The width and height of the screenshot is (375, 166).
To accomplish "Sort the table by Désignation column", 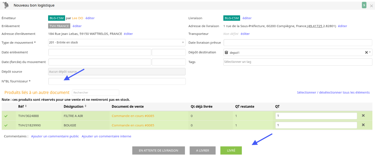I will 85,106.
